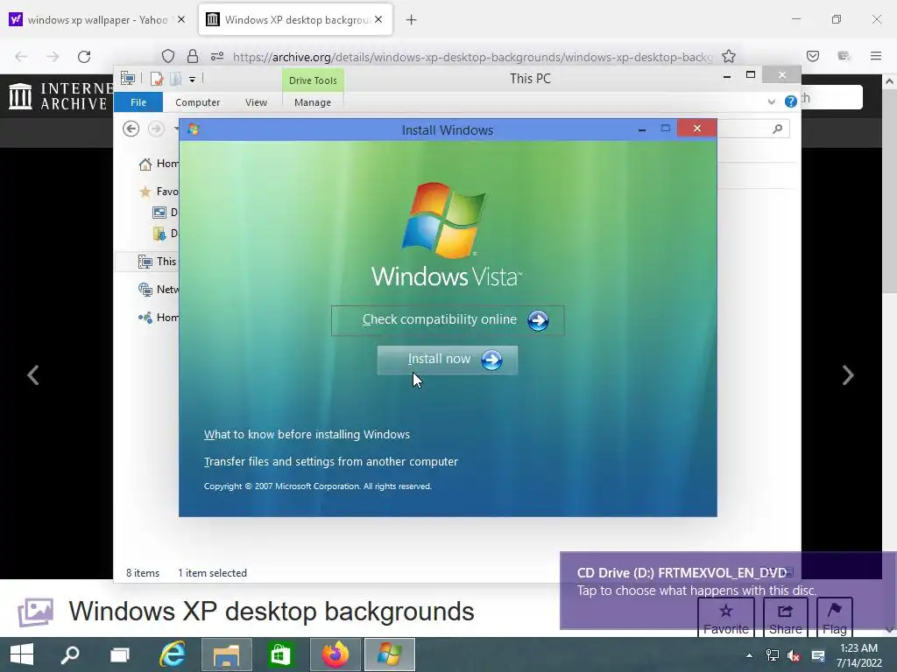Select the Drive Tools contextual tab

coord(313,80)
